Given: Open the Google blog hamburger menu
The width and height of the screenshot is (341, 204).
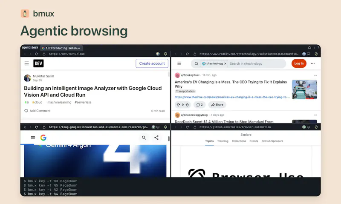Looking at the screenshot, I should coord(33,138).
